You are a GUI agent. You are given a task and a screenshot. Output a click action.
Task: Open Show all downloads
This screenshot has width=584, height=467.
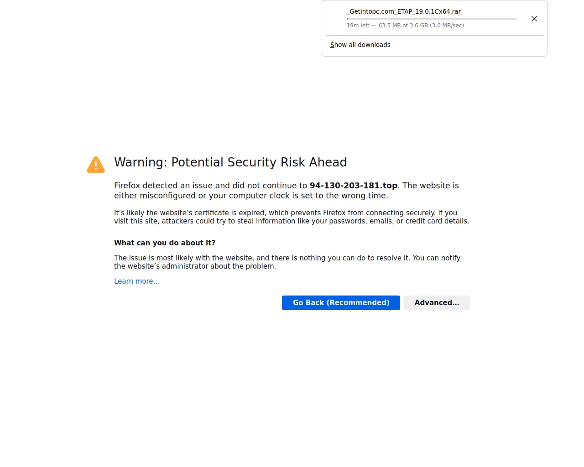[x=360, y=45]
